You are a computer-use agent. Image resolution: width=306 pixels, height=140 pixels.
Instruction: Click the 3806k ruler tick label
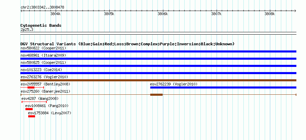163,14
